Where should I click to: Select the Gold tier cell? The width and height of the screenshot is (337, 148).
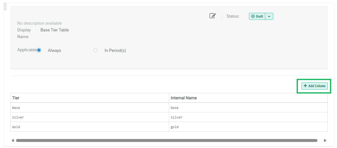(16, 127)
